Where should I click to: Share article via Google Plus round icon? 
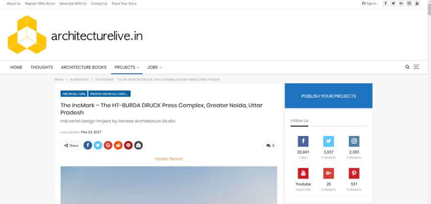coord(108,146)
